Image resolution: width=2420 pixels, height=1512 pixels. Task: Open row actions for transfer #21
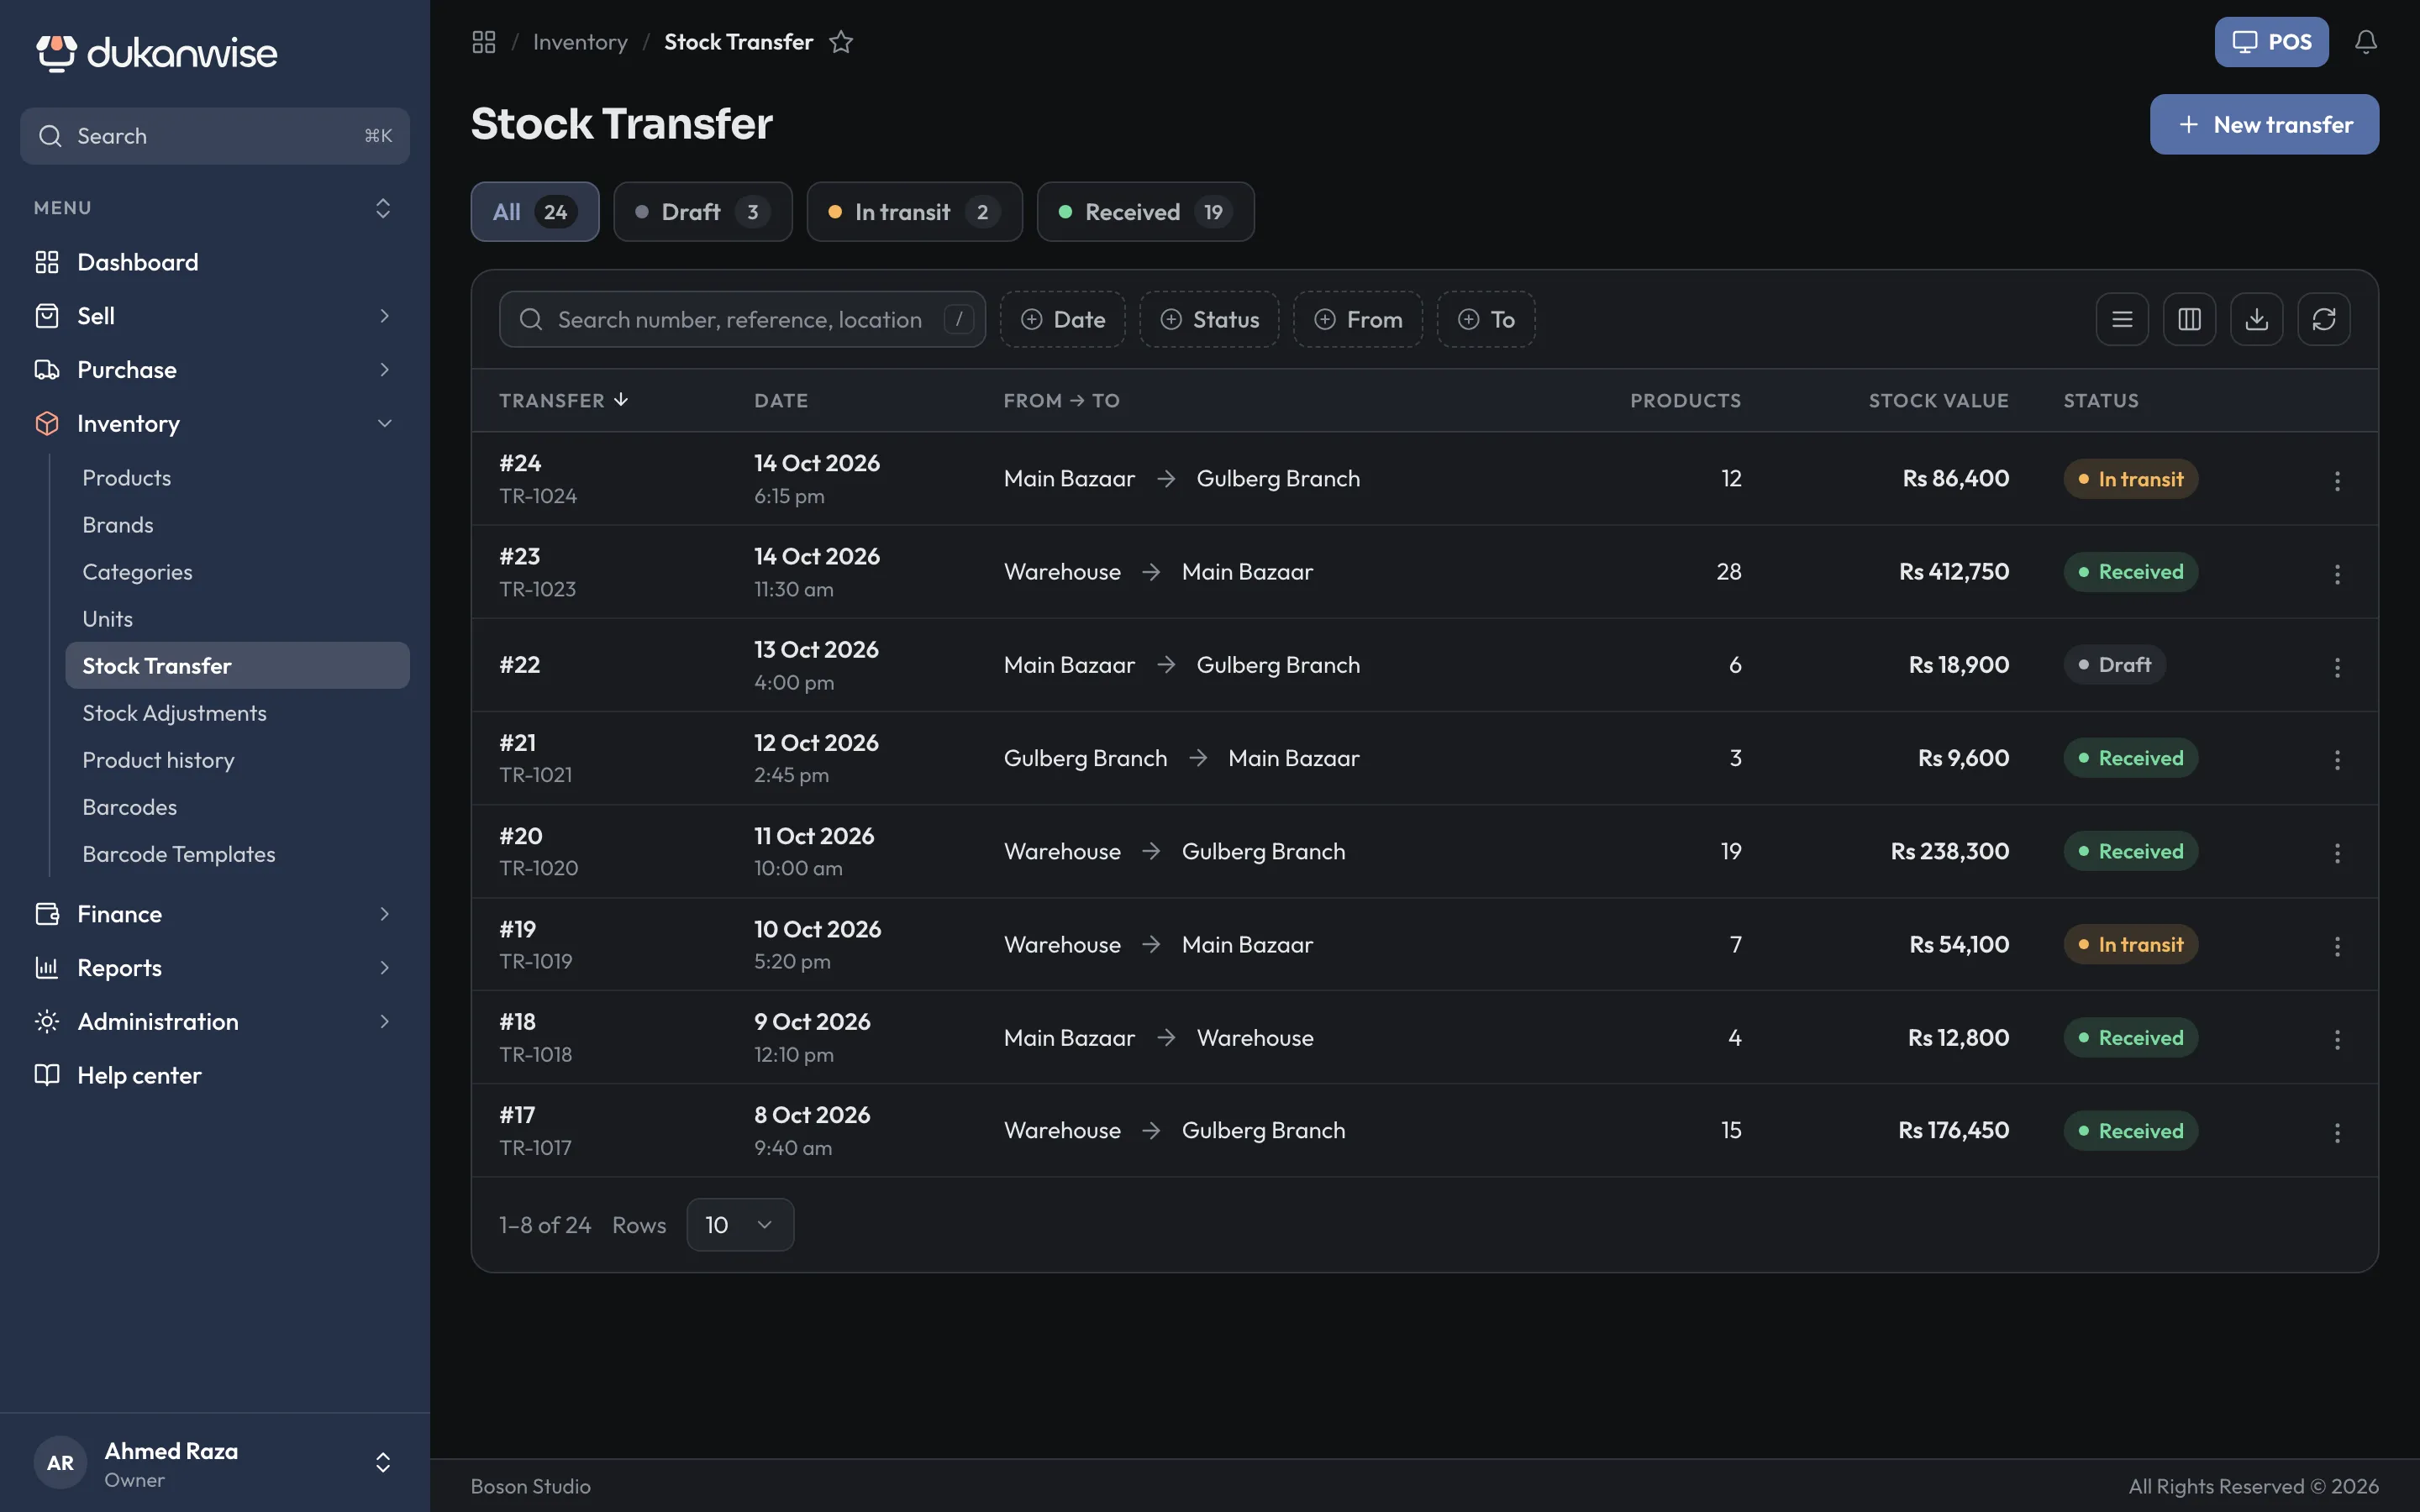click(x=2337, y=759)
